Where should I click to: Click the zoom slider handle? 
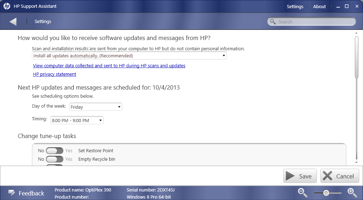326,193
